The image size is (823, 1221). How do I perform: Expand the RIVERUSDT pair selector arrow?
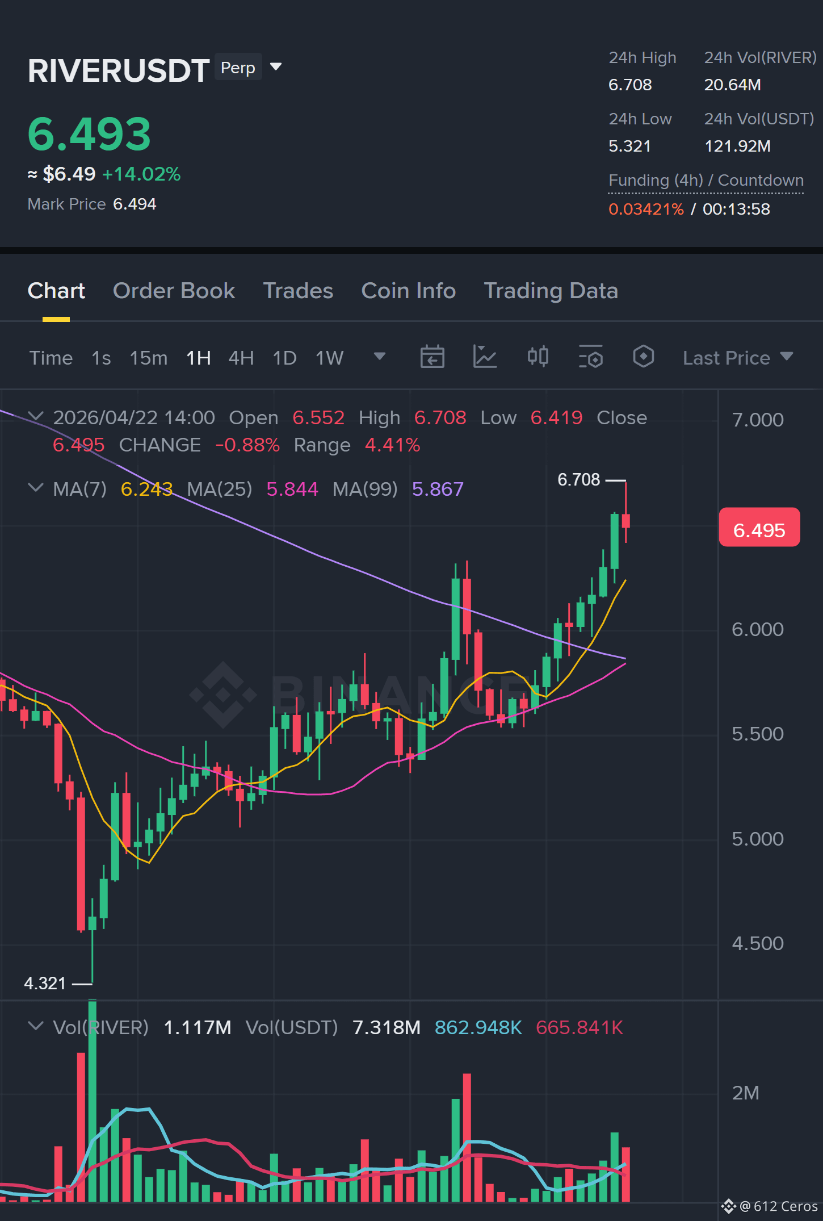(276, 67)
